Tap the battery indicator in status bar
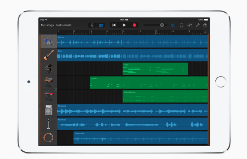Image resolution: width=247 pixels, height=159 pixels. coord(206,20)
